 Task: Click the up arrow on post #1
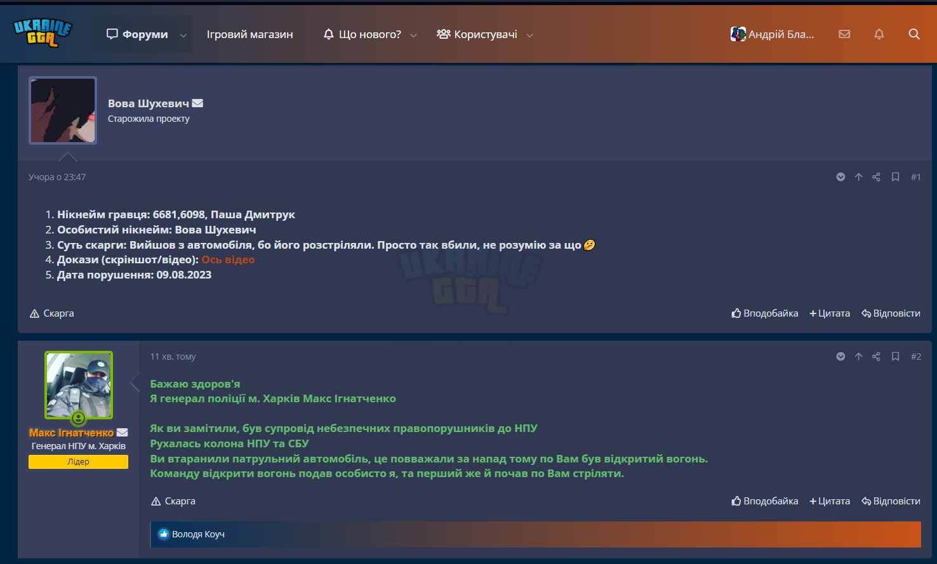coord(858,177)
